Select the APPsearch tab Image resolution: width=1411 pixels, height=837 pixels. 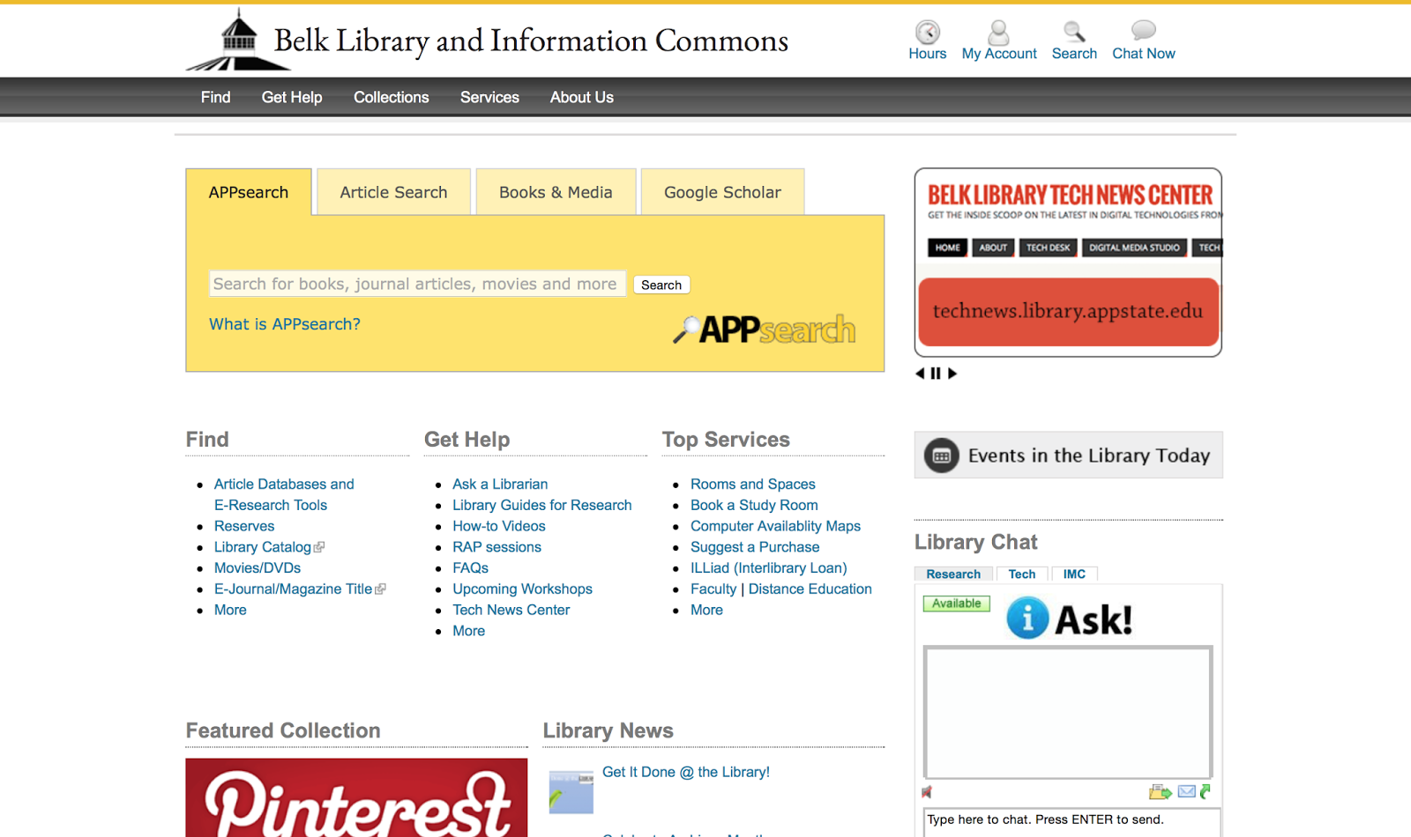click(x=249, y=192)
